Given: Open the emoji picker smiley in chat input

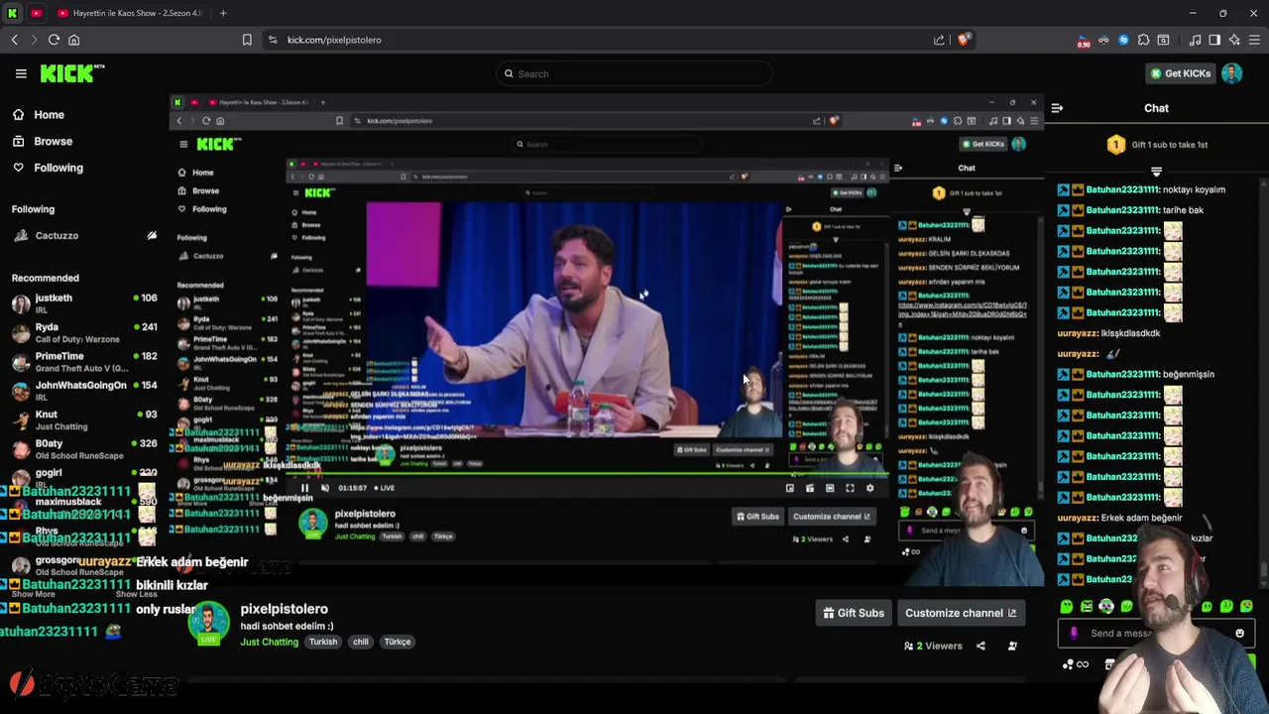Looking at the screenshot, I should point(1239,633).
